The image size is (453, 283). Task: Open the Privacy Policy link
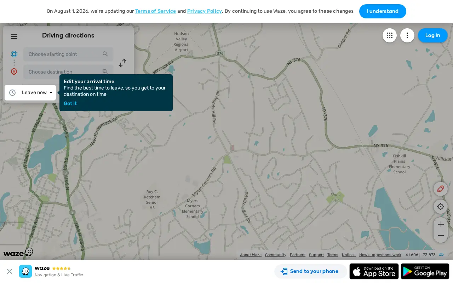(x=205, y=11)
